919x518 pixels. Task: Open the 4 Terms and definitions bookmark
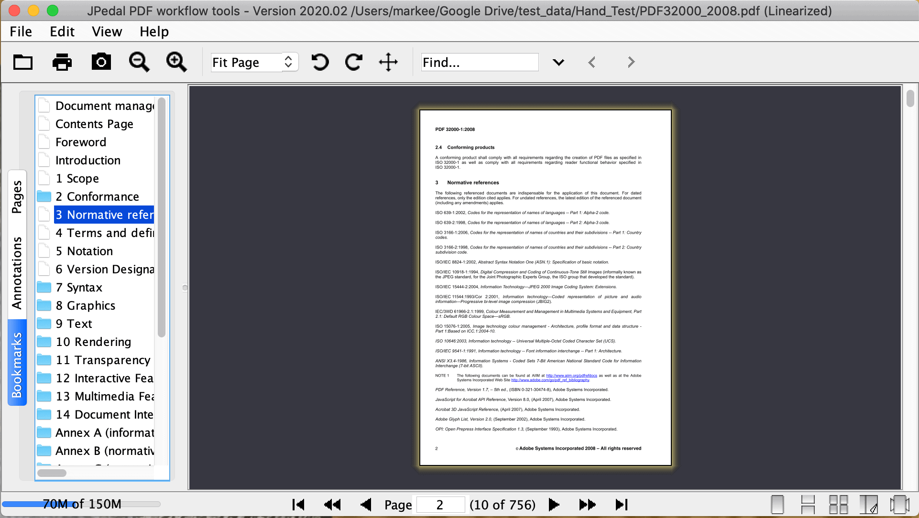pos(105,233)
